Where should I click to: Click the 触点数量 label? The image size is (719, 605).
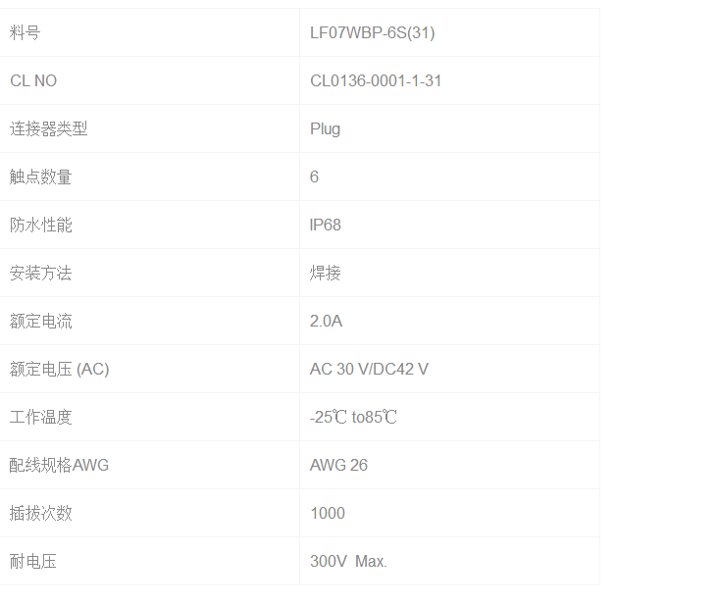[x=41, y=176]
